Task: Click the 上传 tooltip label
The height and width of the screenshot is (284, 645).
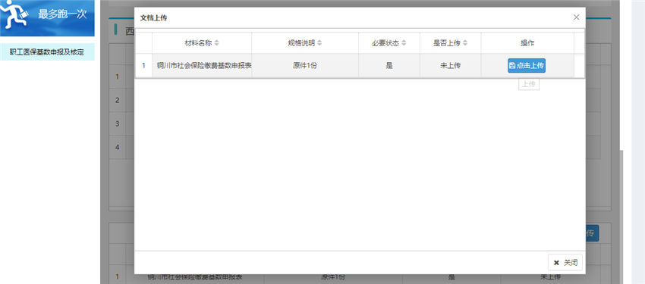Action: pyautogui.click(x=529, y=85)
